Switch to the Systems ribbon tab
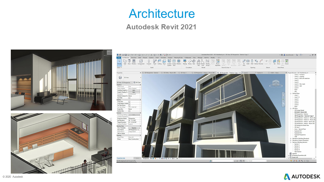 point(151,58)
